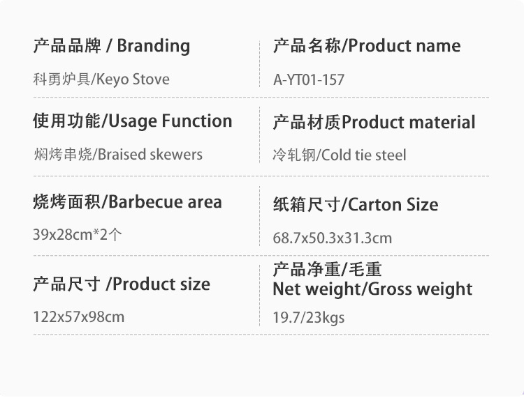
Task: Click the vertical divider beside Product name
Action: coord(260,63)
